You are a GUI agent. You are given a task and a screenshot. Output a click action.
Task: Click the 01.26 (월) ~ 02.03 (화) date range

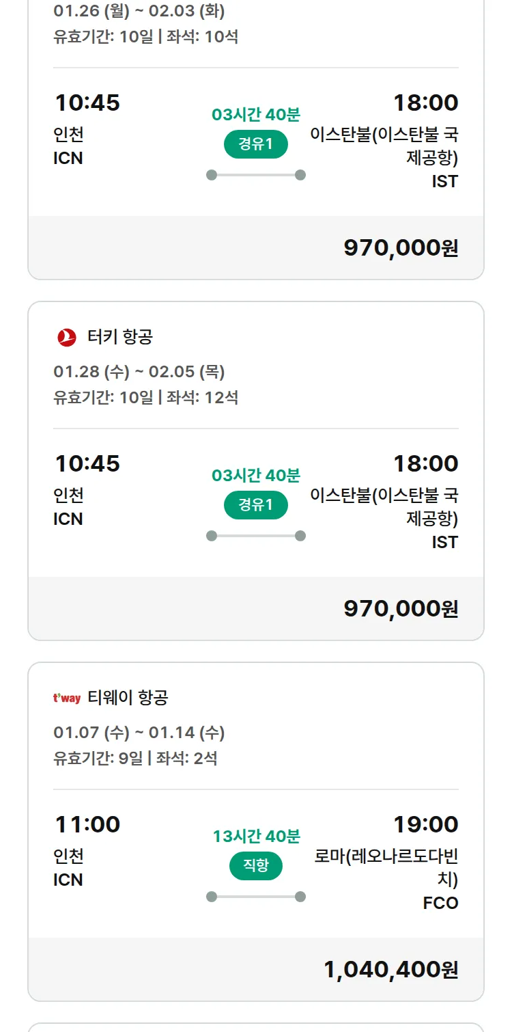click(x=139, y=11)
